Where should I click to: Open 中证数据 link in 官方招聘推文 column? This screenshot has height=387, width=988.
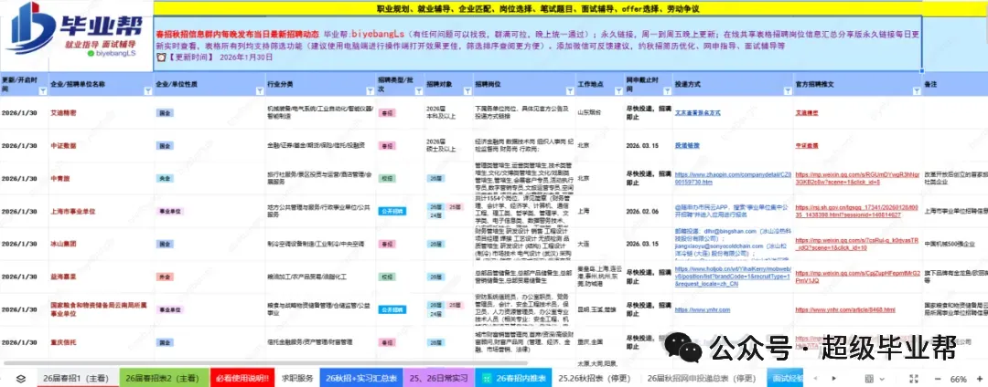point(807,145)
